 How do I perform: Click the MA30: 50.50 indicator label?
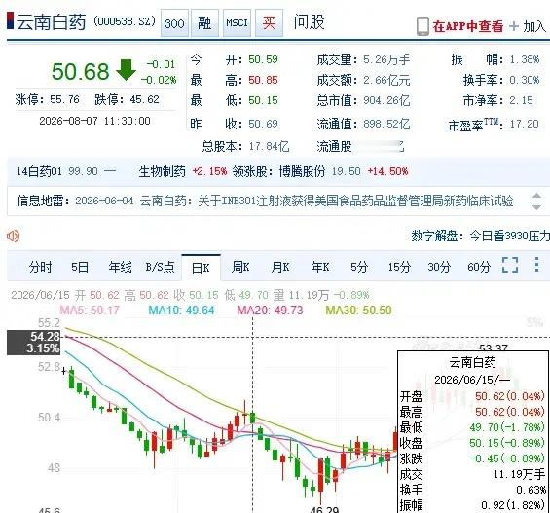[x=358, y=311]
